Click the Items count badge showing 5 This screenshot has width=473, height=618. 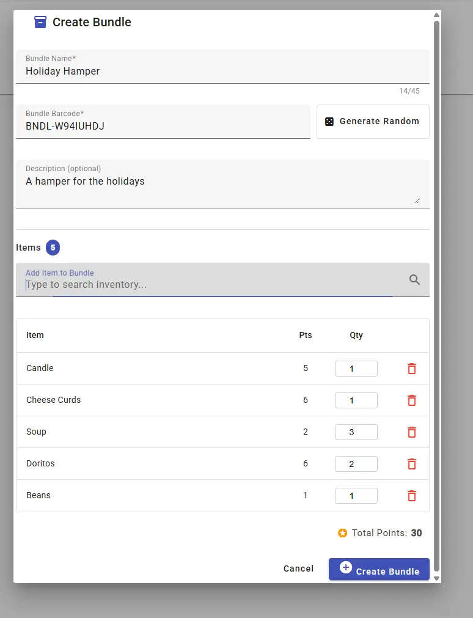53,248
